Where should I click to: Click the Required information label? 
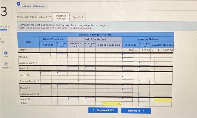tap(33, 6)
